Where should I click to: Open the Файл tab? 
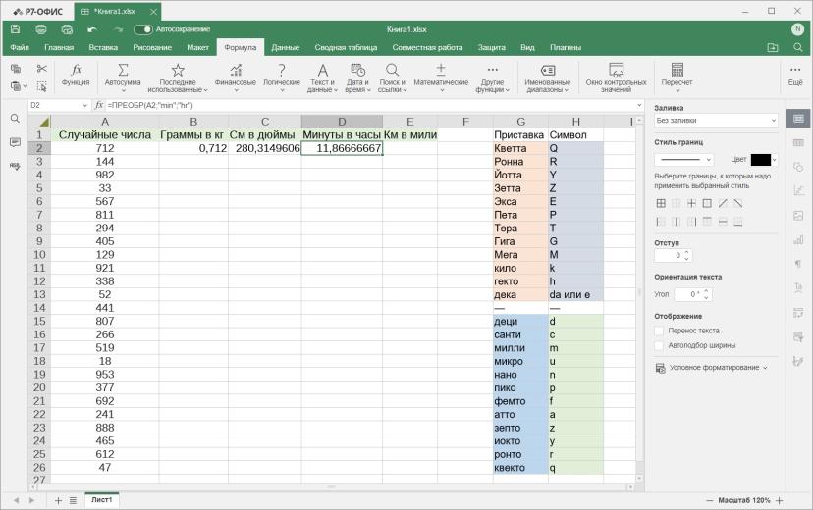coord(20,47)
